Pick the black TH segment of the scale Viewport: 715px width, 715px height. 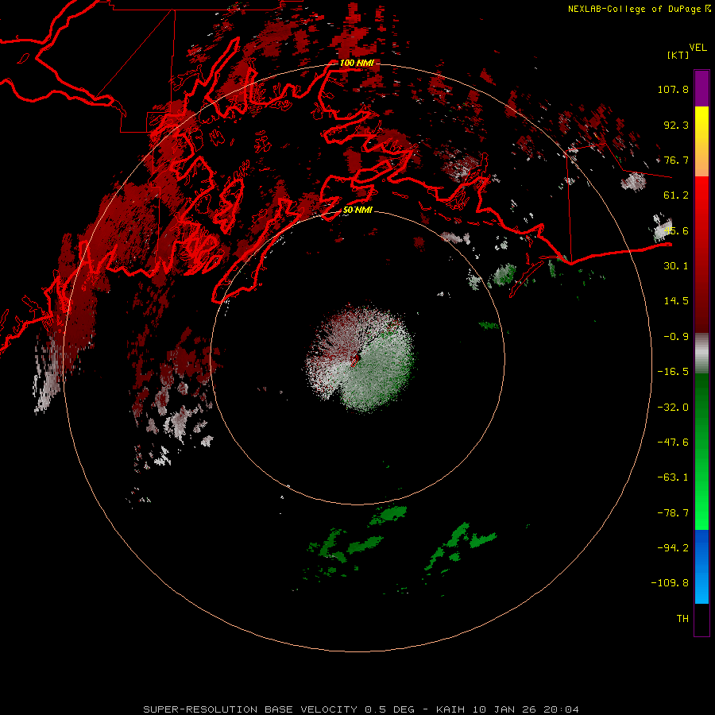(x=701, y=620)
